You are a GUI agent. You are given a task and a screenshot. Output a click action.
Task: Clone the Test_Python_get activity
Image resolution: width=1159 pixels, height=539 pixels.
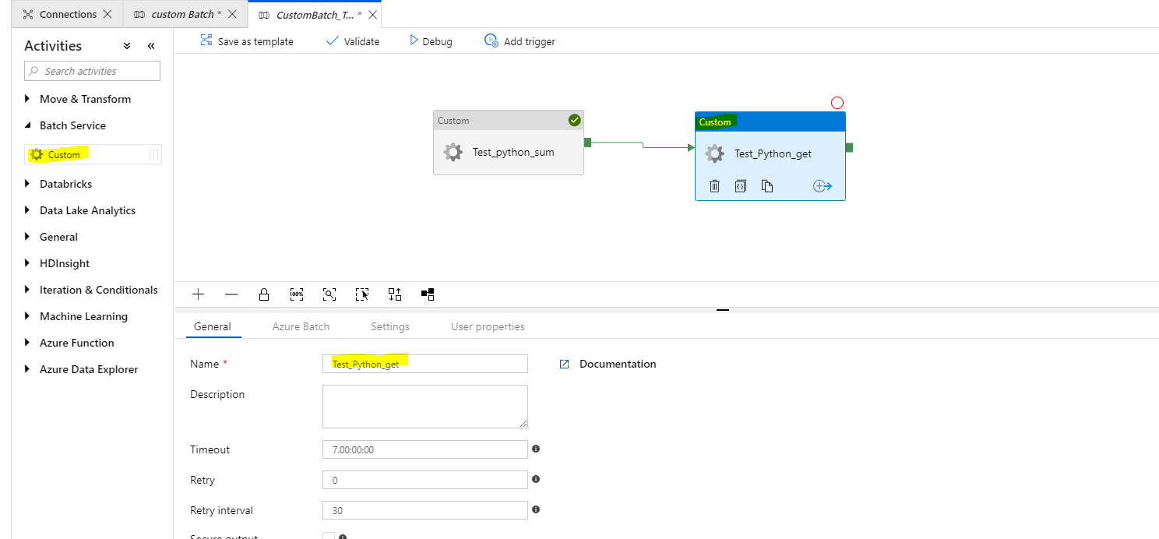766,185
